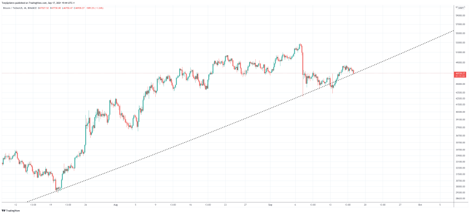Click the 43500.00 price level label

(460, 92)
